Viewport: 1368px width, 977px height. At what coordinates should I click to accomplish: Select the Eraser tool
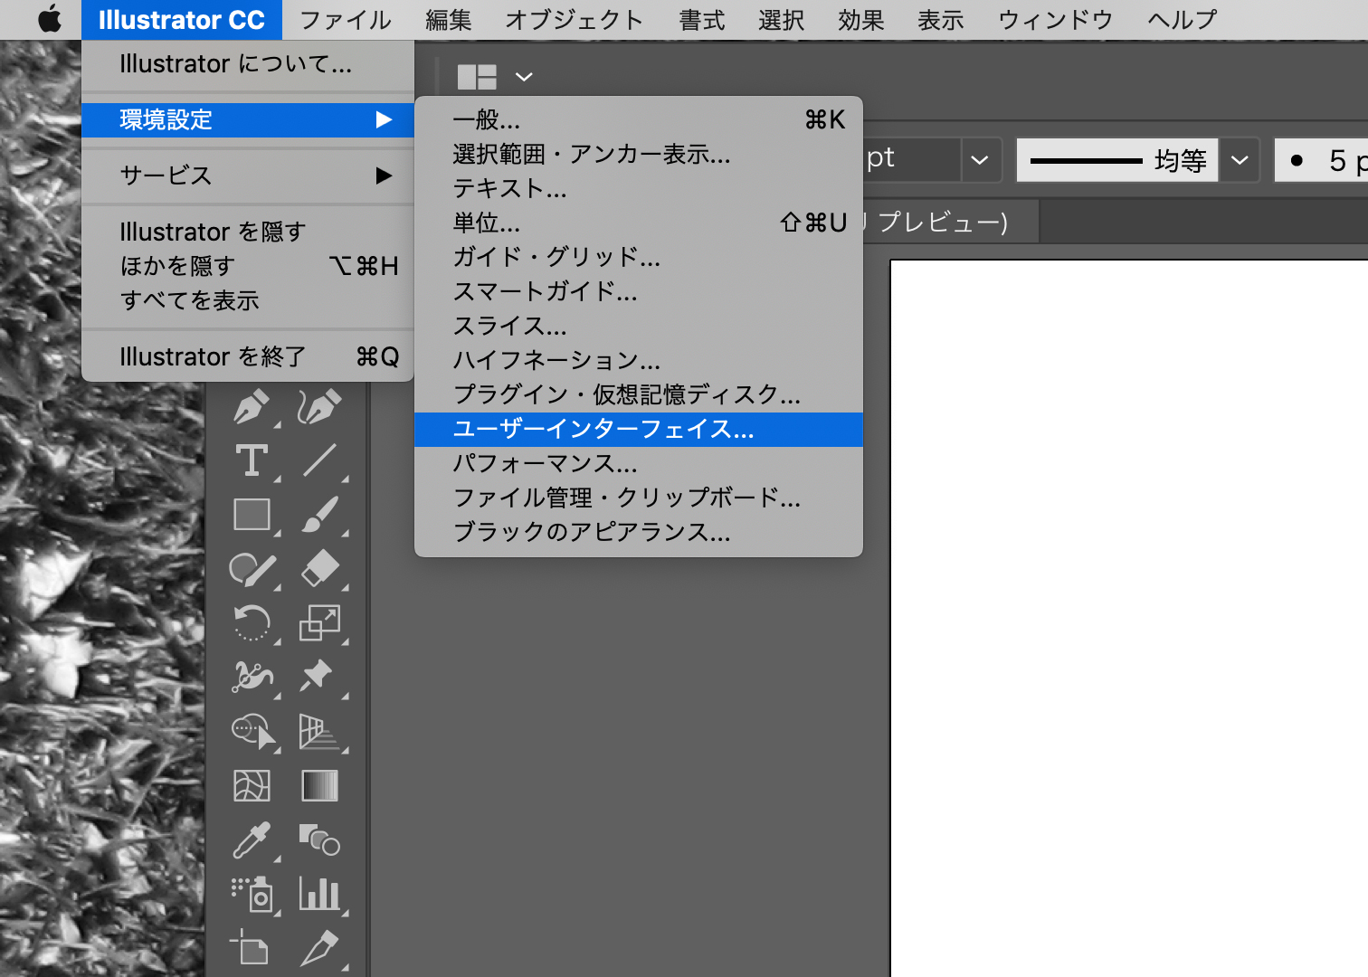tap(319, 569)
